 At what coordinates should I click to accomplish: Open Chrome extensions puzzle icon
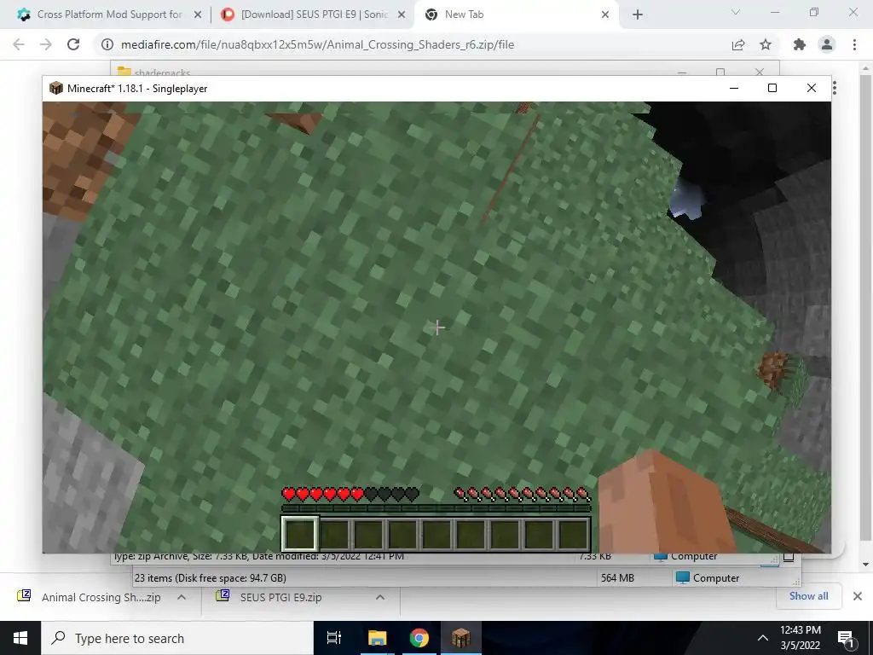click(x=800, y=44)
